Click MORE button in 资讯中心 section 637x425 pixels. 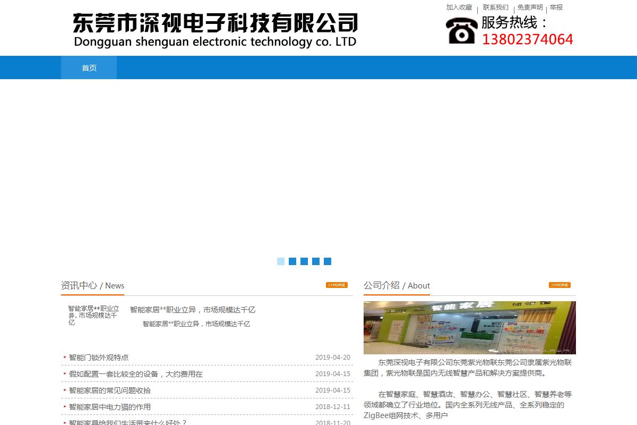[x=337, y=285]
